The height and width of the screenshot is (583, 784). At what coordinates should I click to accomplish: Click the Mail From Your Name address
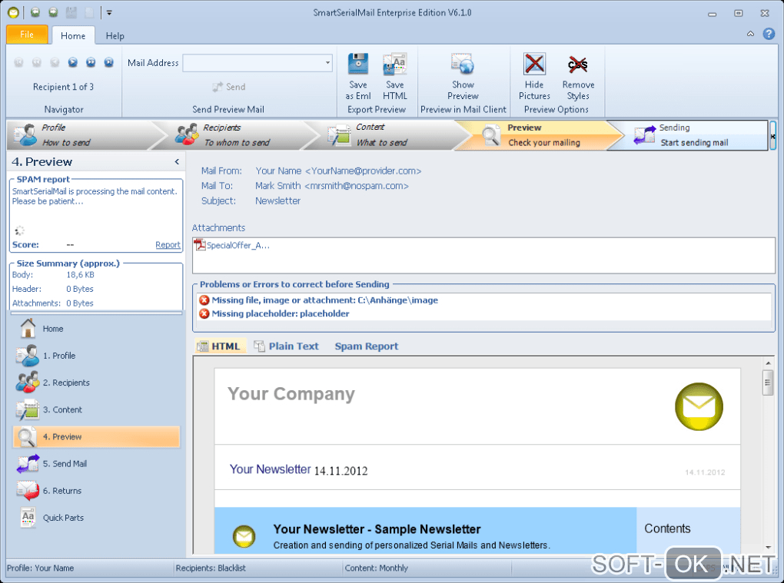(x=338, y=171)
